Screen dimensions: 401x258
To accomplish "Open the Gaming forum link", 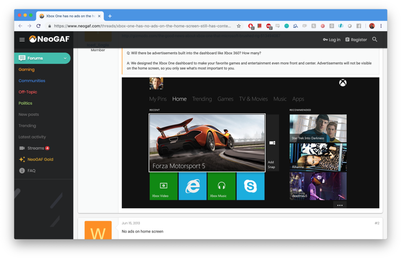I will click(x=27, y=69).
